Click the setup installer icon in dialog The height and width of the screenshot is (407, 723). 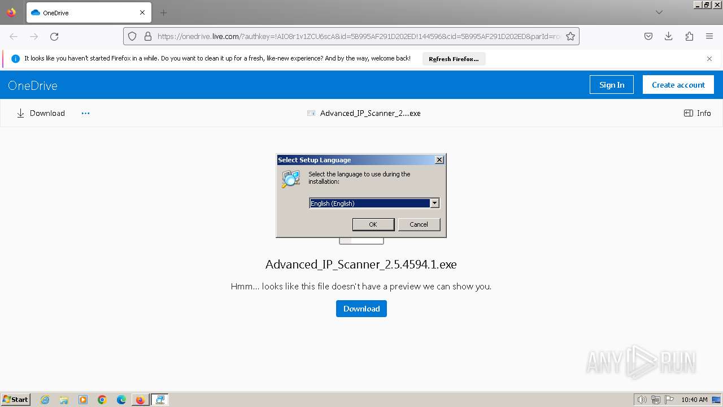[x=291, y=179]
